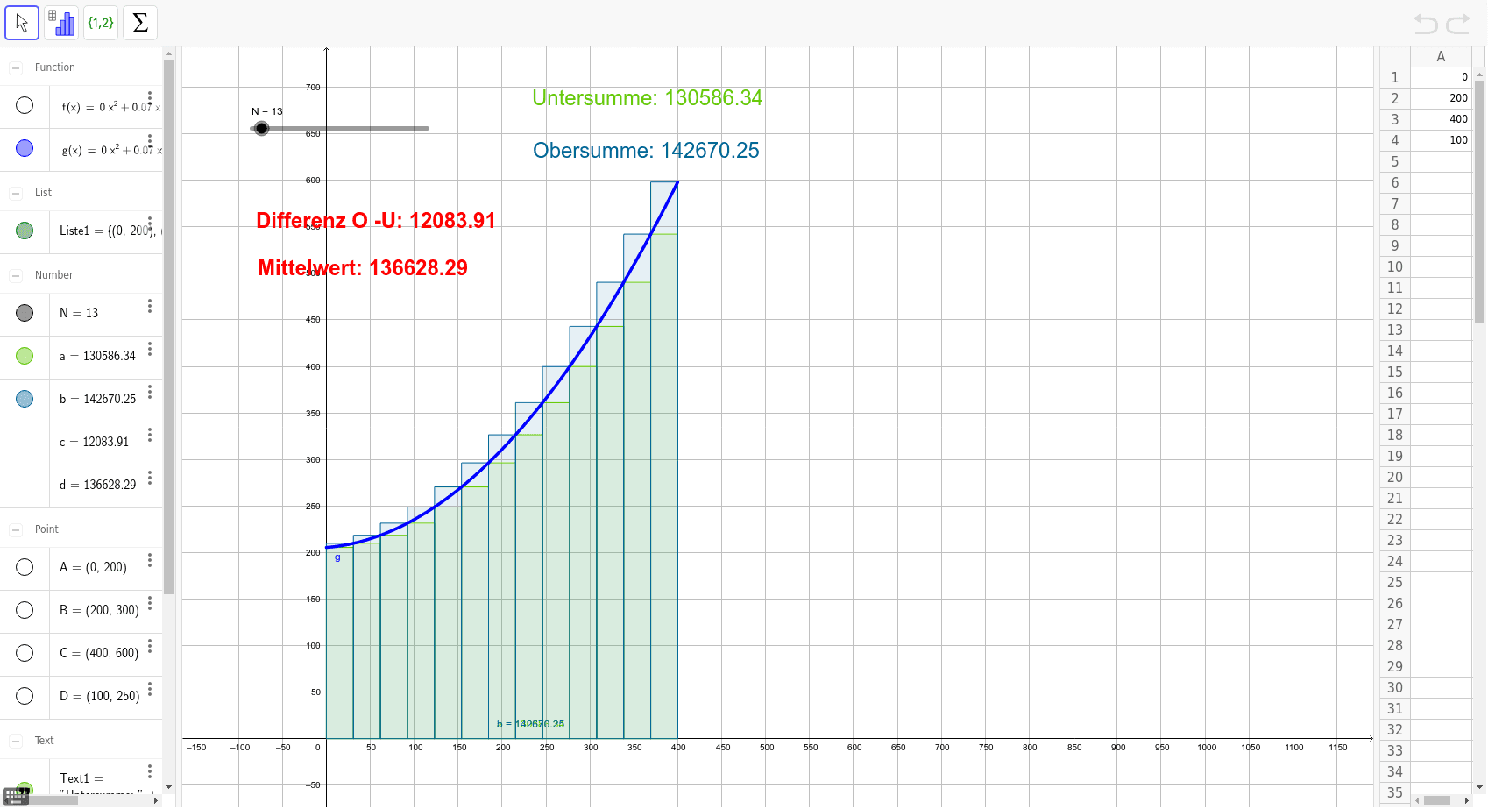
Task: Click spreadsheet scroll-down arrow
Action: (1479, 787)
